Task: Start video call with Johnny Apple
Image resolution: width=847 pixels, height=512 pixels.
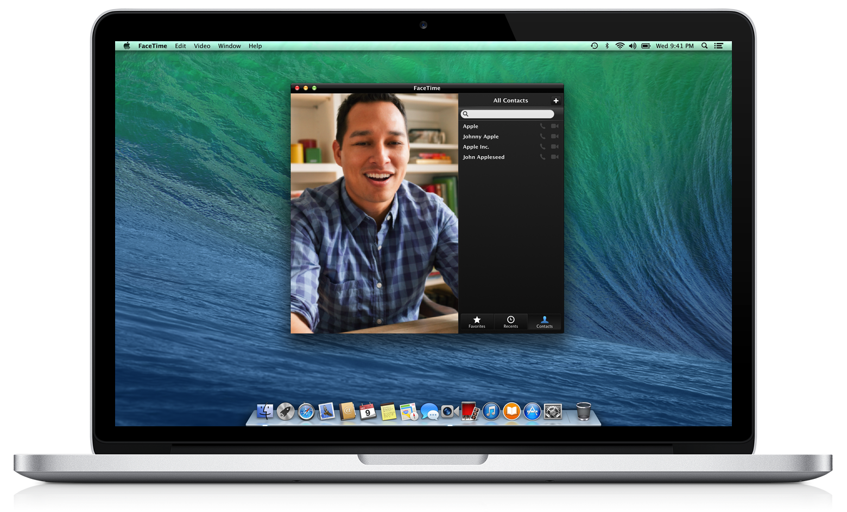Action: [555, 137]
